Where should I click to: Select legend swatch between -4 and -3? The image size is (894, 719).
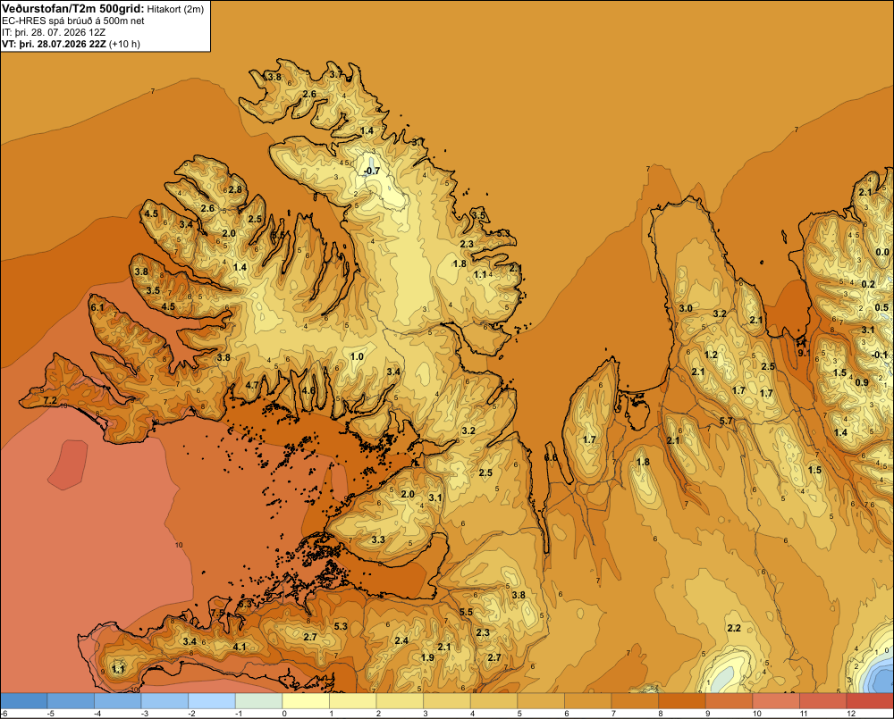tap(117, 701)
